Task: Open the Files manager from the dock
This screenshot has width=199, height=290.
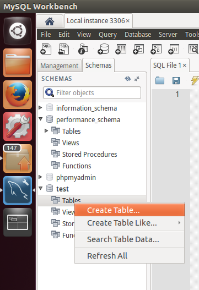Action: [18, 63]
